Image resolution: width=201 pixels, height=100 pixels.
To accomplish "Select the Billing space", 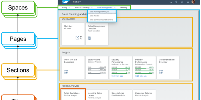I will (65, 7).
